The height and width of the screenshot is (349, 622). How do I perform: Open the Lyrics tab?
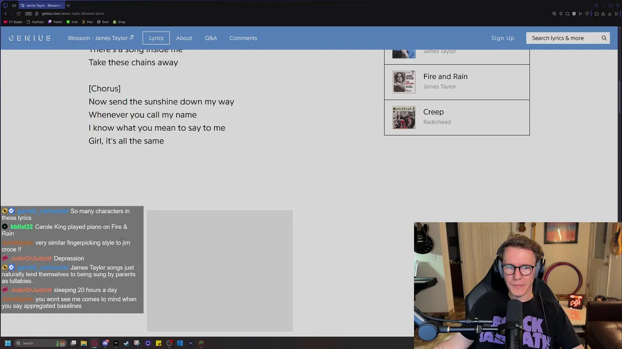pyautogui.click(x=156, y=38)
